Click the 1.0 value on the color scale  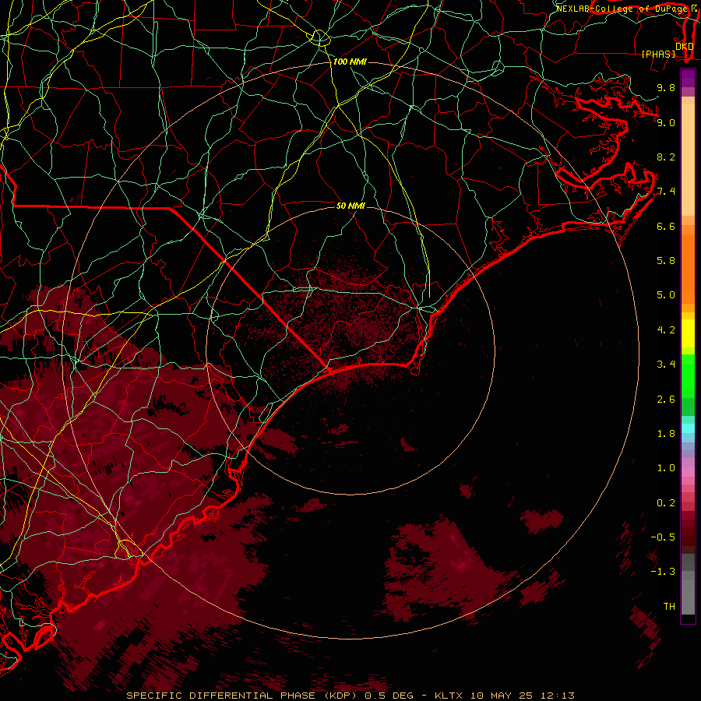click(x=666, y=468)
